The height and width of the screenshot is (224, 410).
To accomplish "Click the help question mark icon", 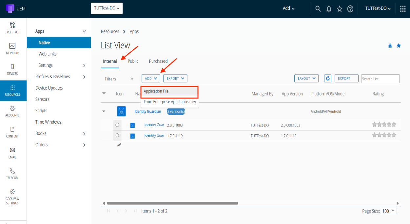I will tap(350, 9).
